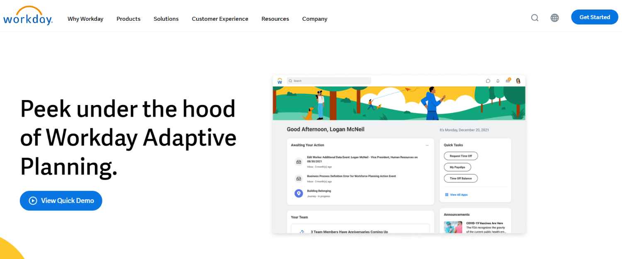Click the Workday logo
This screenshot has height=259, width=622.
point(28,16)
